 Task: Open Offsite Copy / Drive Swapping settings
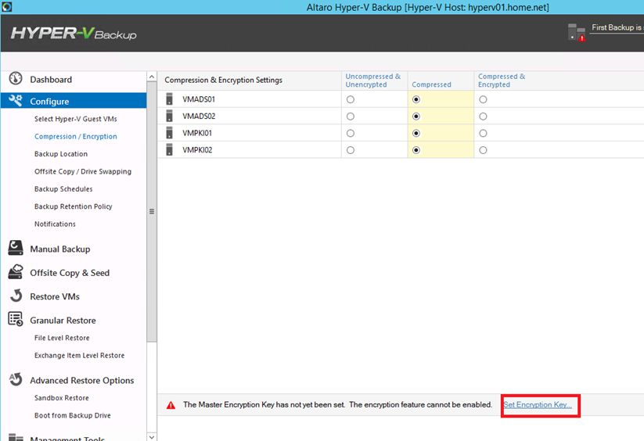[x=83, y=171]
